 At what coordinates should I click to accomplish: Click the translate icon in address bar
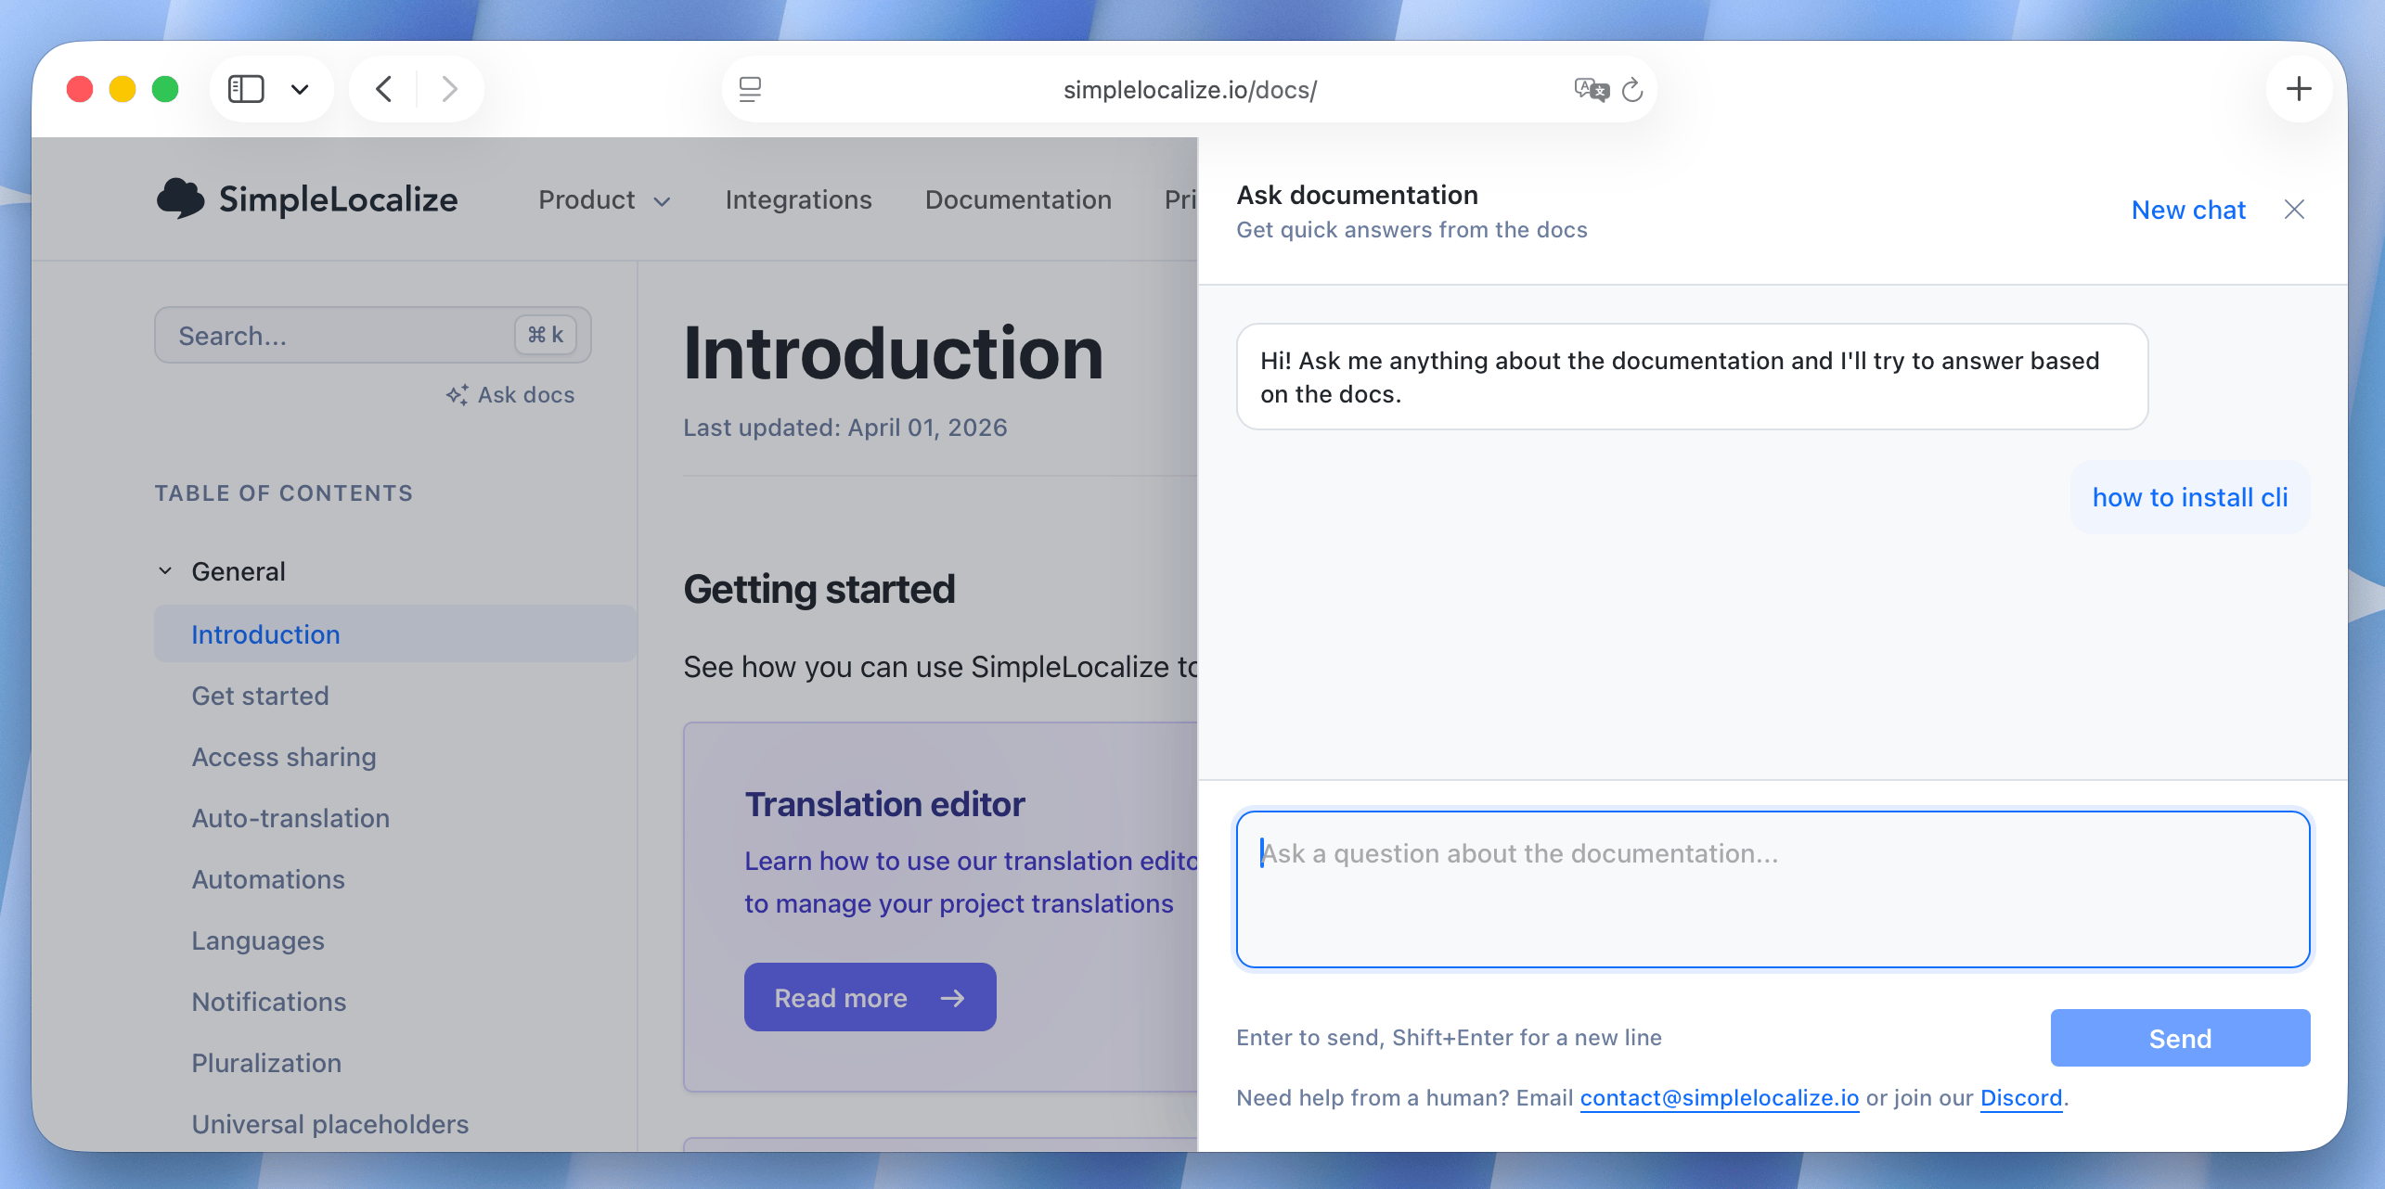click(1592, 89)
